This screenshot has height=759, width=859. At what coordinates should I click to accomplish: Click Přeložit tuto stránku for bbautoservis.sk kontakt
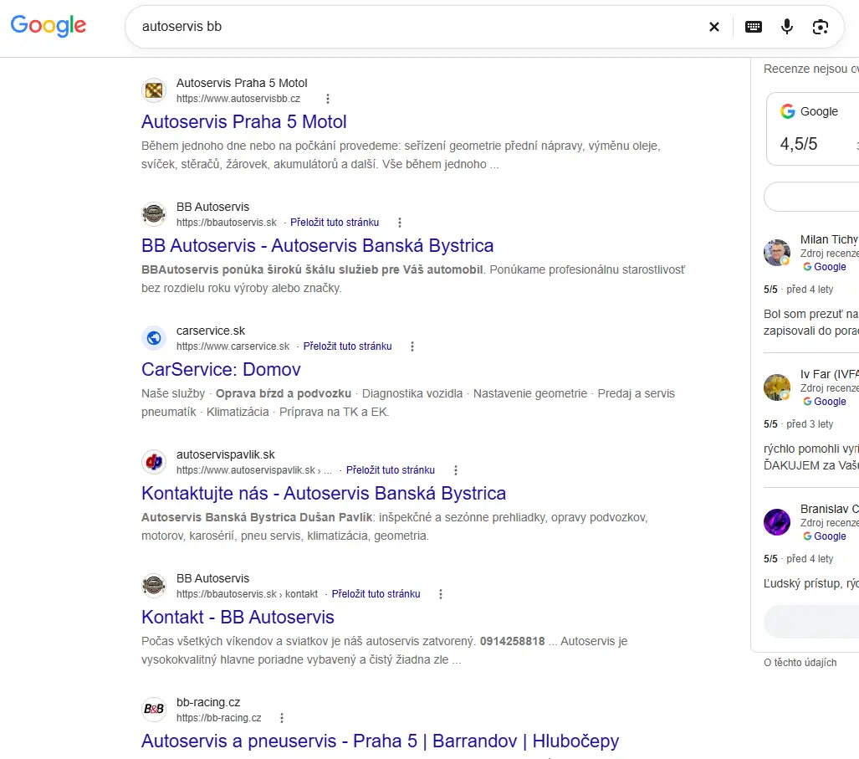376,594
